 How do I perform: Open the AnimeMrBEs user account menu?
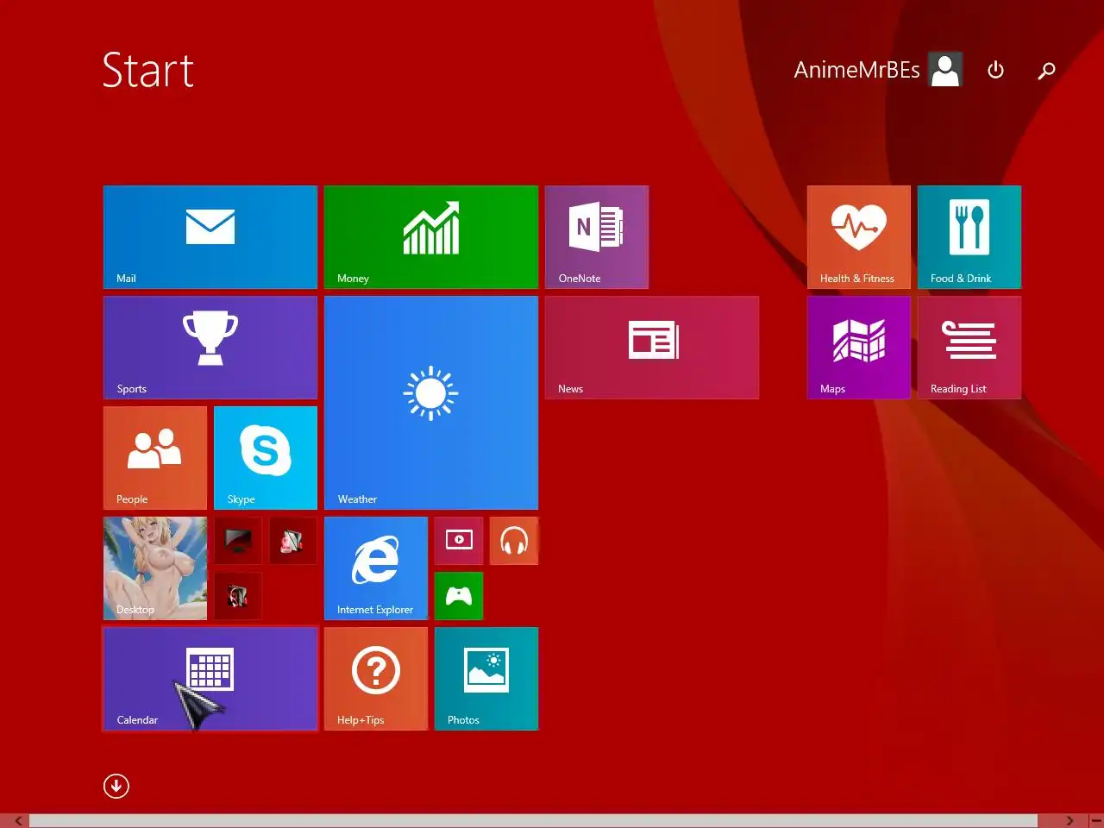877,70
